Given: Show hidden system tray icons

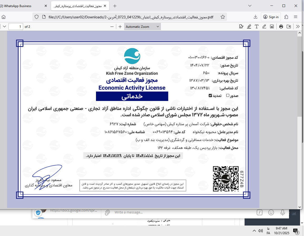Looking at the screenshot, I should 254,231.
